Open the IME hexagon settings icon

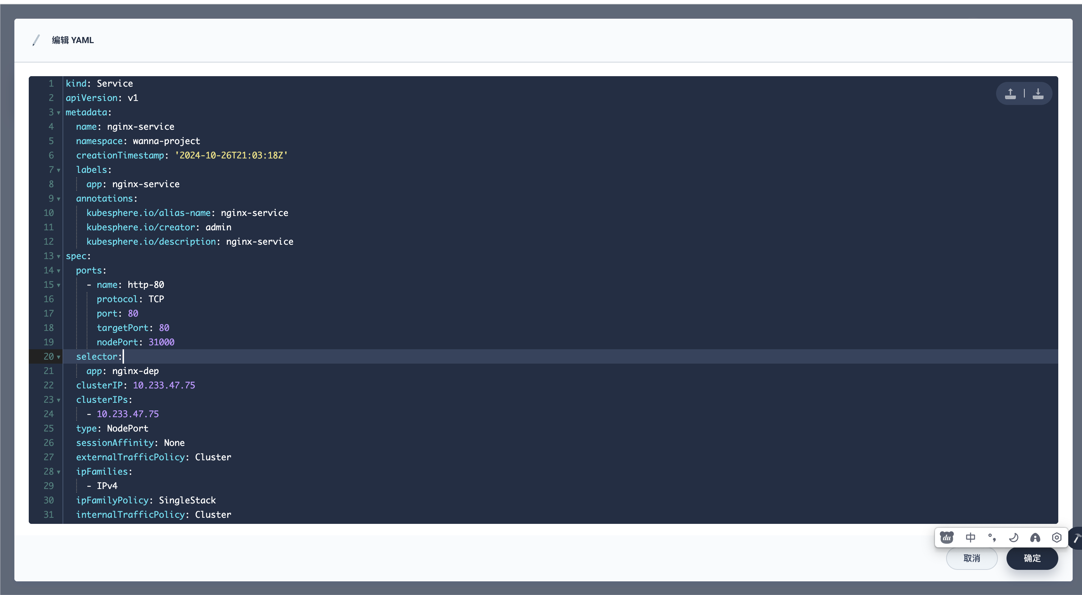[x=1057, y=538]
